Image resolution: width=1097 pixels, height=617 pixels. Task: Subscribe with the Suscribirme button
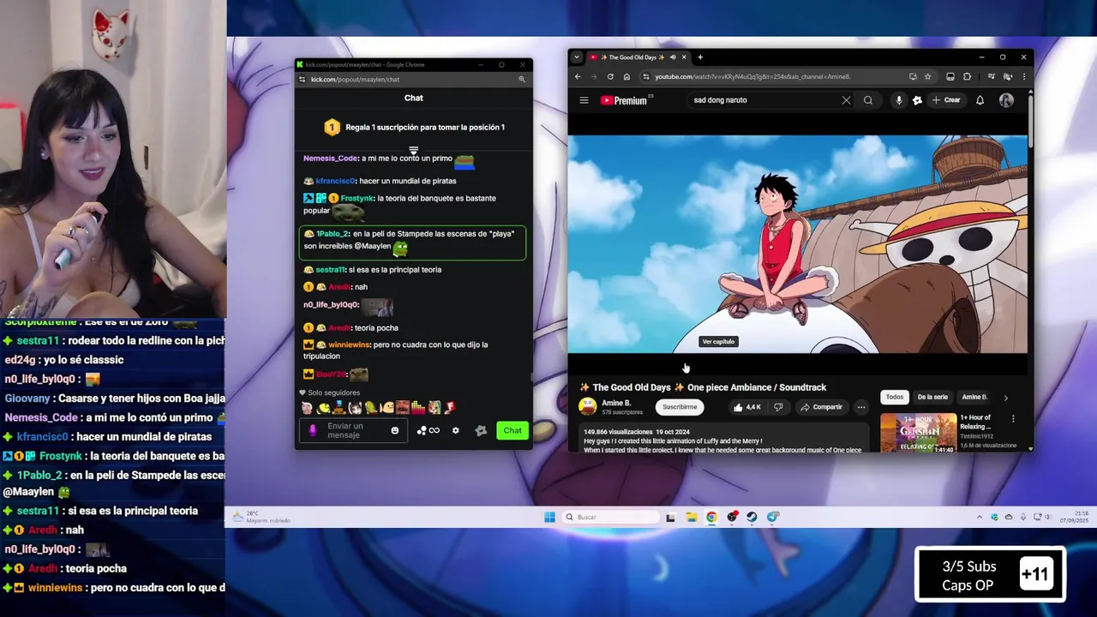point(679,407)
